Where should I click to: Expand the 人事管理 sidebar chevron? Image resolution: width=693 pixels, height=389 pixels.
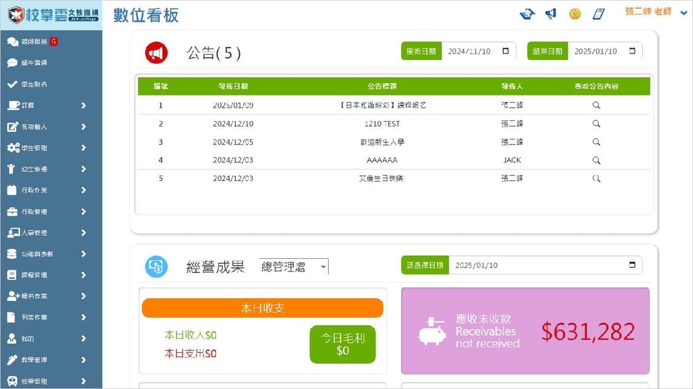[x=84, y=233]
